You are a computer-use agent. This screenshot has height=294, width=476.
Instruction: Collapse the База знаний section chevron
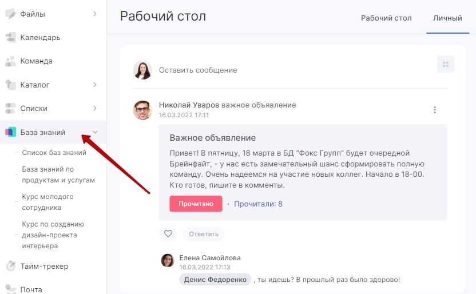95,132
